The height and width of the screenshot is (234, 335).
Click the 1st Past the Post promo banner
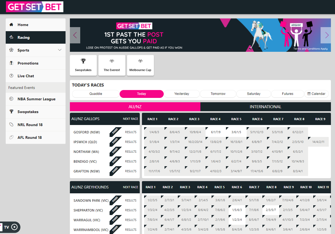[200, 35]
